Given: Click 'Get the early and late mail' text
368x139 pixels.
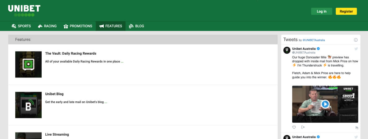Looking at the screenshot, I should [x=75, y=102].
